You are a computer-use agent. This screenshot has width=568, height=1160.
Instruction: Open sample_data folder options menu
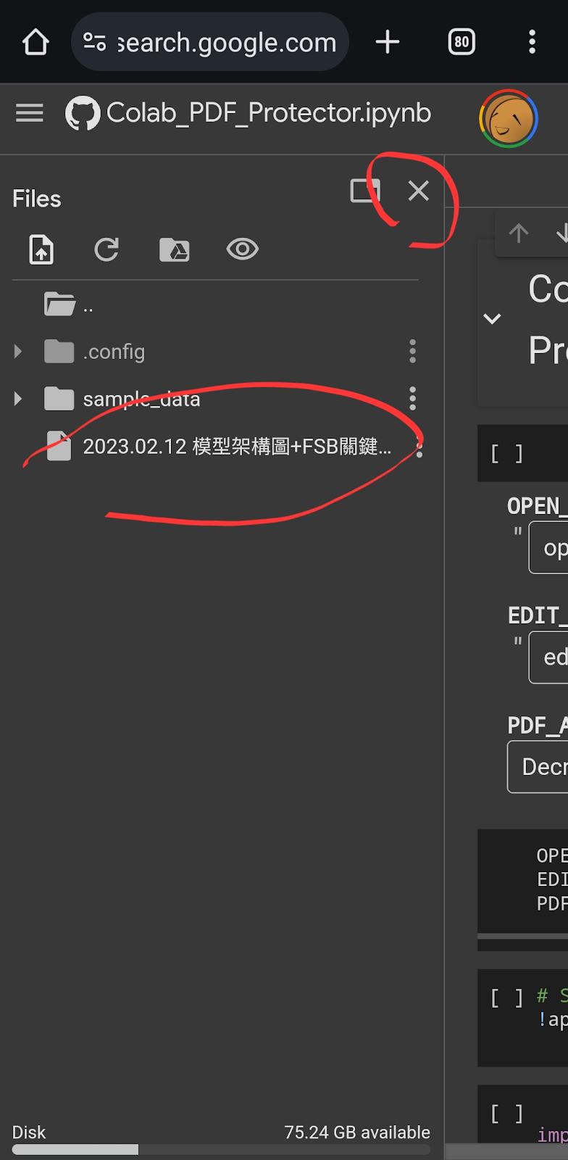412,398
